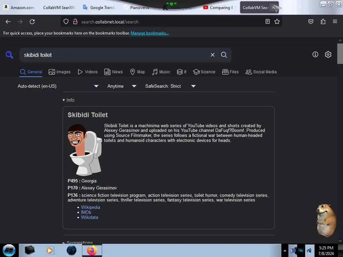This screenshot has height=257, width=343.
Task: Open the volume tray icon
Action: pos(309,250)
